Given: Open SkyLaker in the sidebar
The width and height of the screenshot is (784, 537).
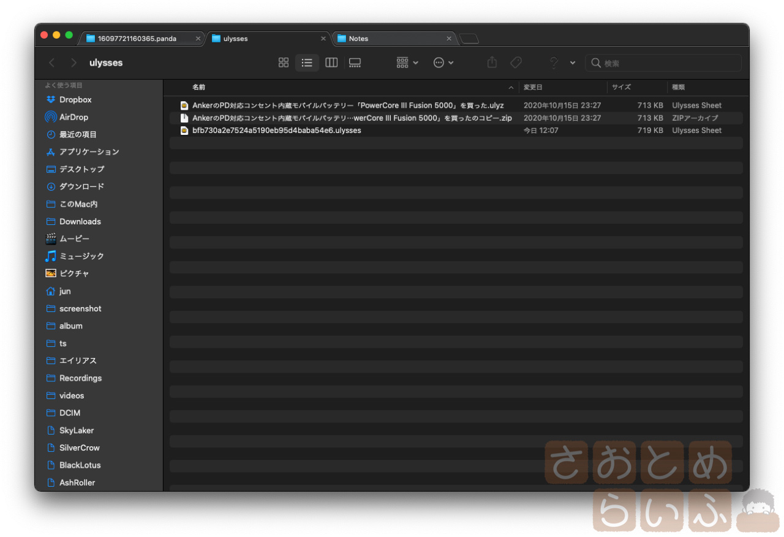Looking at the screenshot, I should 77,430.
